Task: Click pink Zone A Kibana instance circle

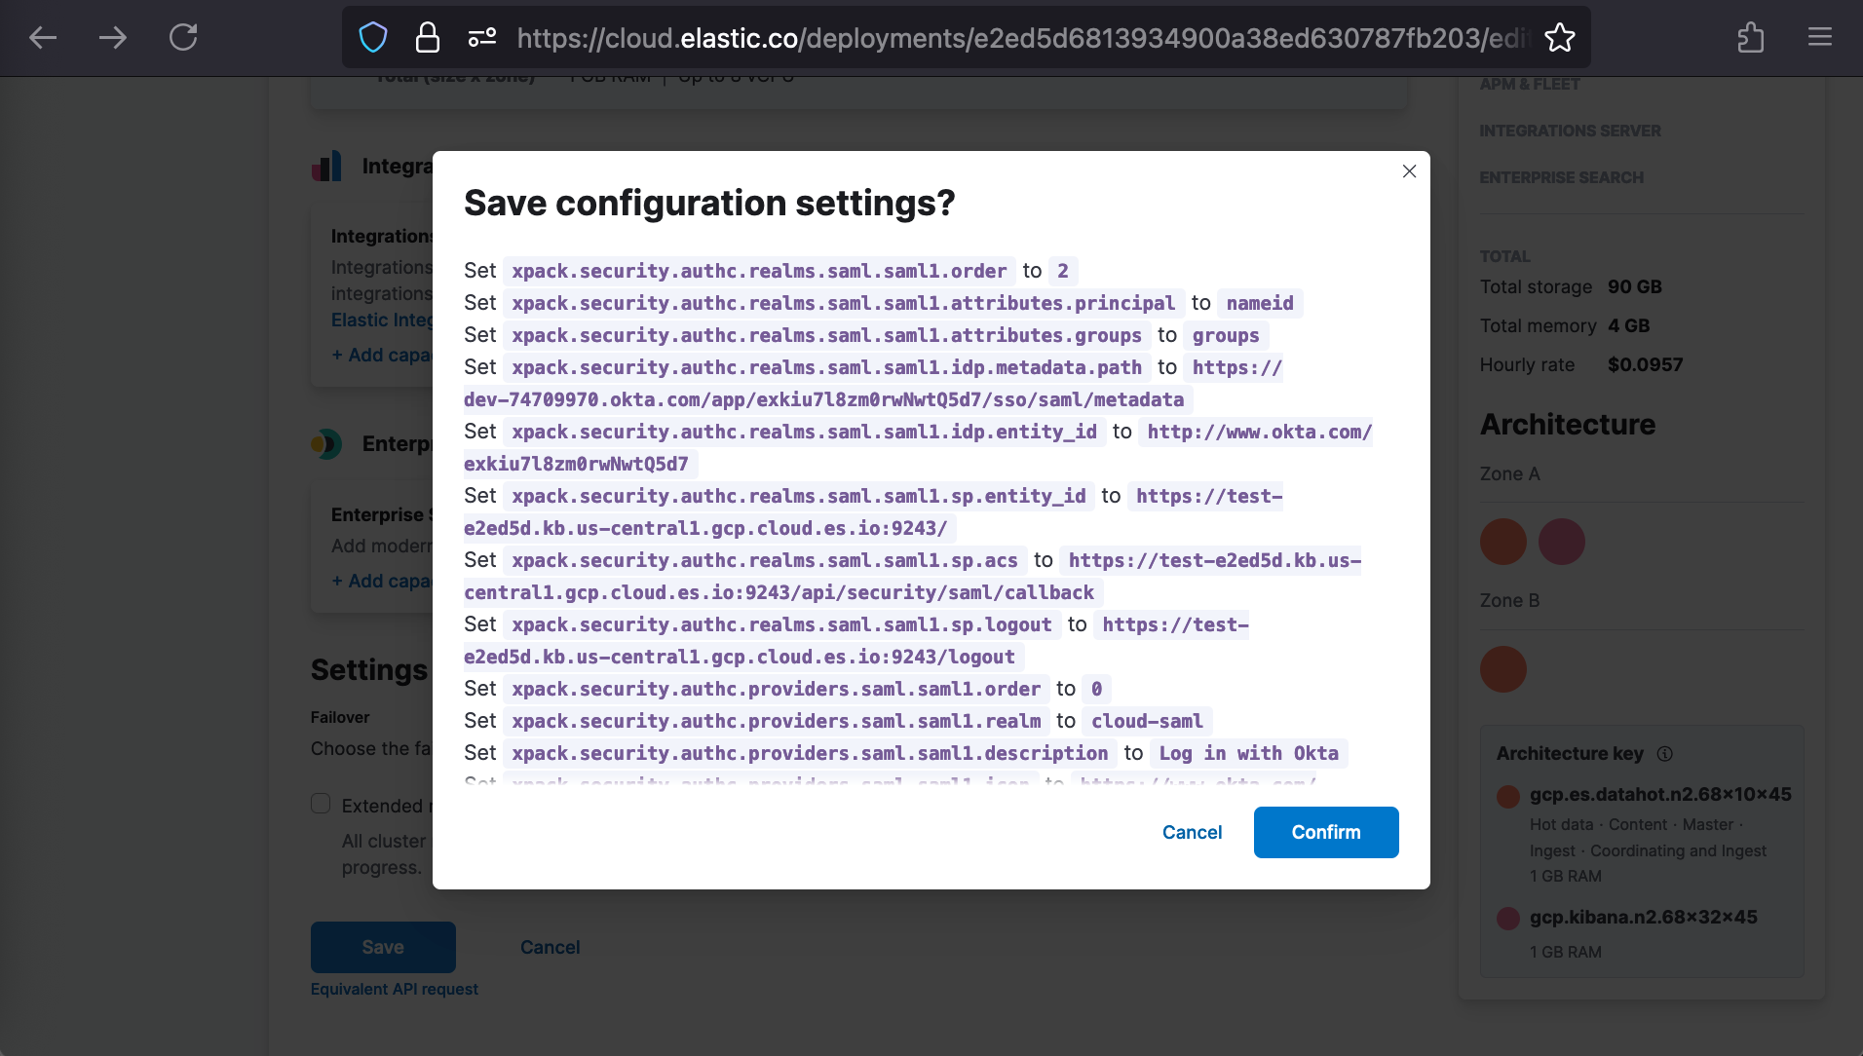Action: tap(1562, 542)
